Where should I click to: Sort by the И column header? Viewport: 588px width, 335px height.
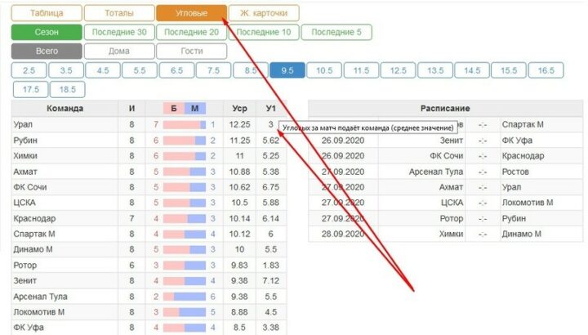[x=131, y=109]
